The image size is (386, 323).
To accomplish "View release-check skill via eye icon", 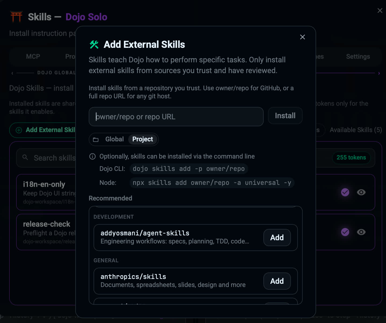I will pos(361,232).
